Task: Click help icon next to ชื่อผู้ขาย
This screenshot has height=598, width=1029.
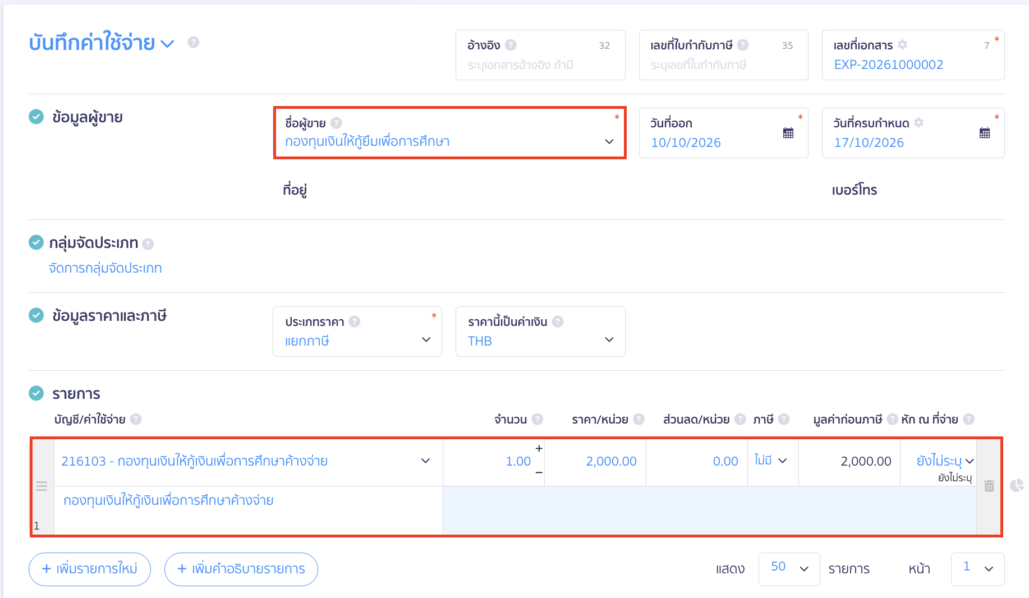Action: [336, 123]
